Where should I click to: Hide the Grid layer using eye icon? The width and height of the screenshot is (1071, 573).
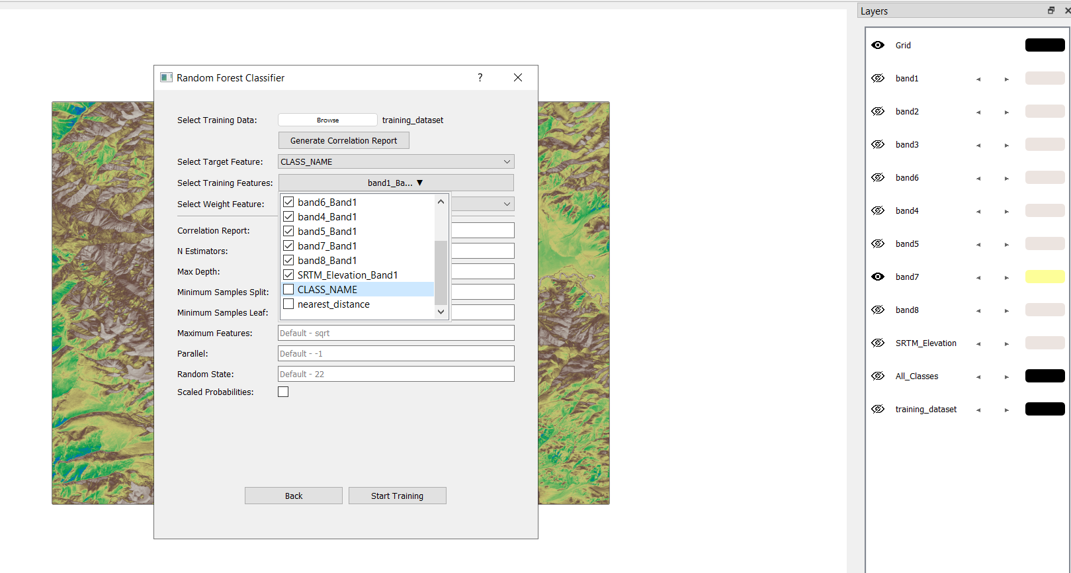(x=878, y=45)
